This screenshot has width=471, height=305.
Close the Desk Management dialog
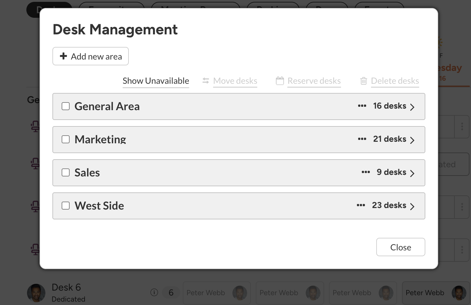(400, 247)
